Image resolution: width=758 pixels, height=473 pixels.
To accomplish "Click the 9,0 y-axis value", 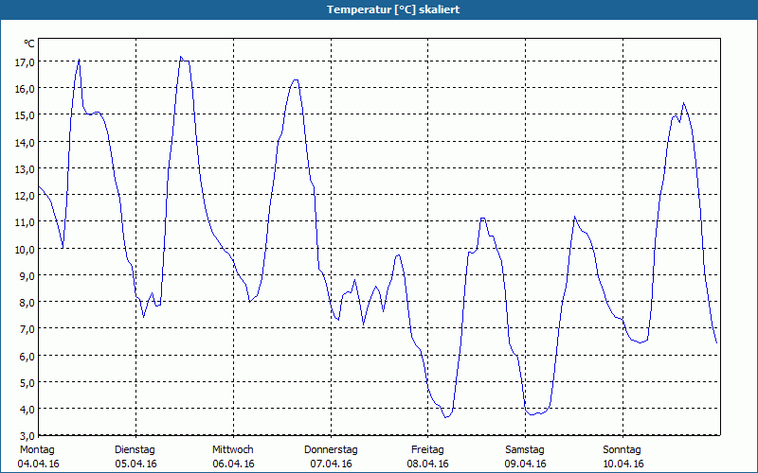I will pos(27,276).
